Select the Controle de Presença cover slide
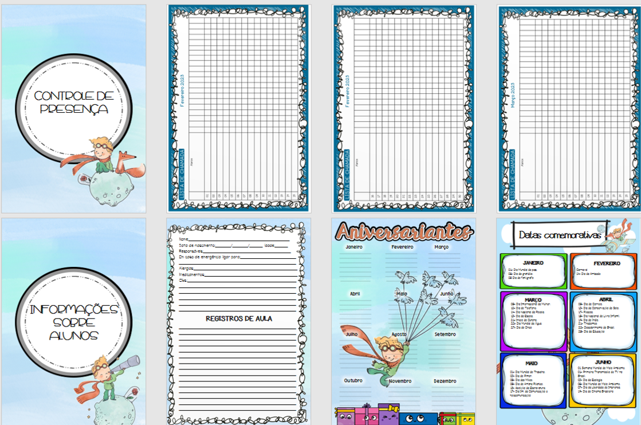Viewport: 641px width, 425px height. tap(73, 109)
